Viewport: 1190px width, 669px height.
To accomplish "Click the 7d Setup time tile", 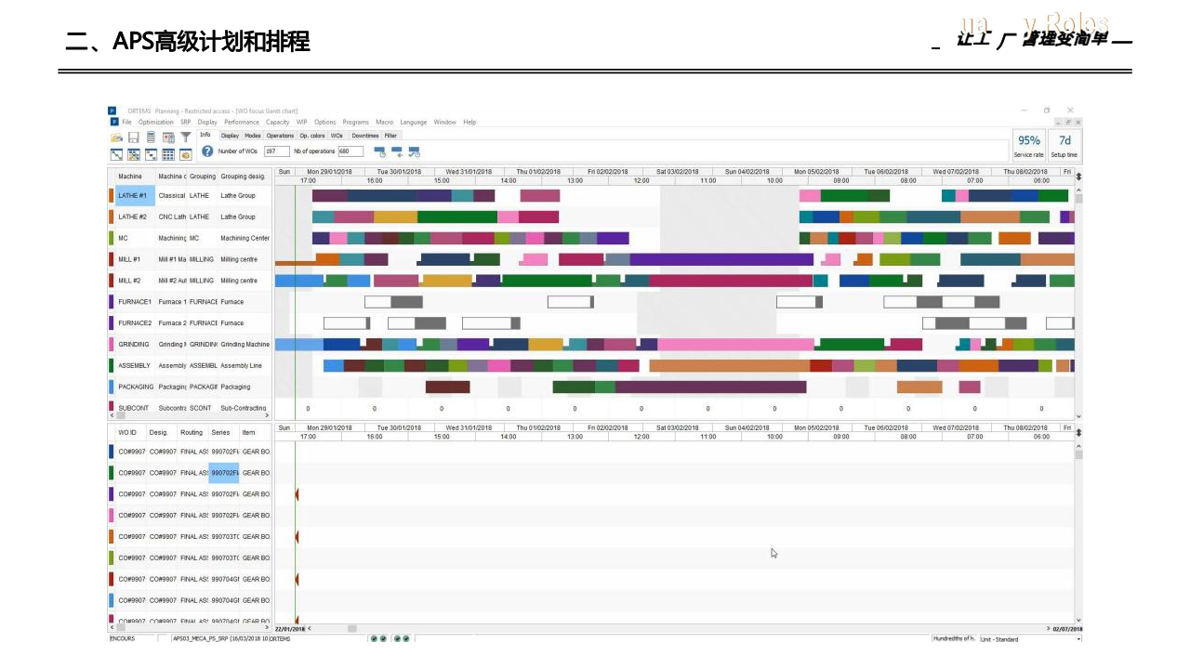I will [1064, 145].
